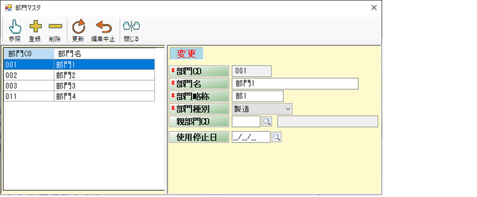Click the 使用停止日 field label
The height and width of the screenshot is (197, 477).
199,137
